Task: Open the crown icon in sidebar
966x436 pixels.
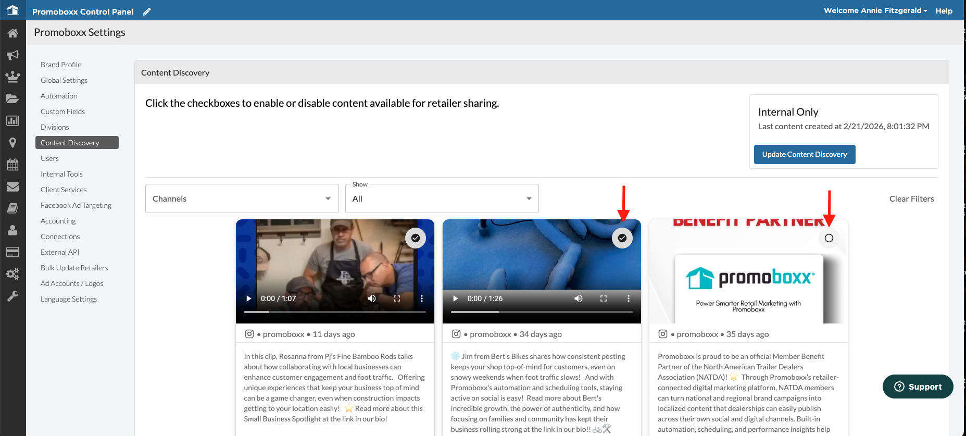Action: point(12,77)
